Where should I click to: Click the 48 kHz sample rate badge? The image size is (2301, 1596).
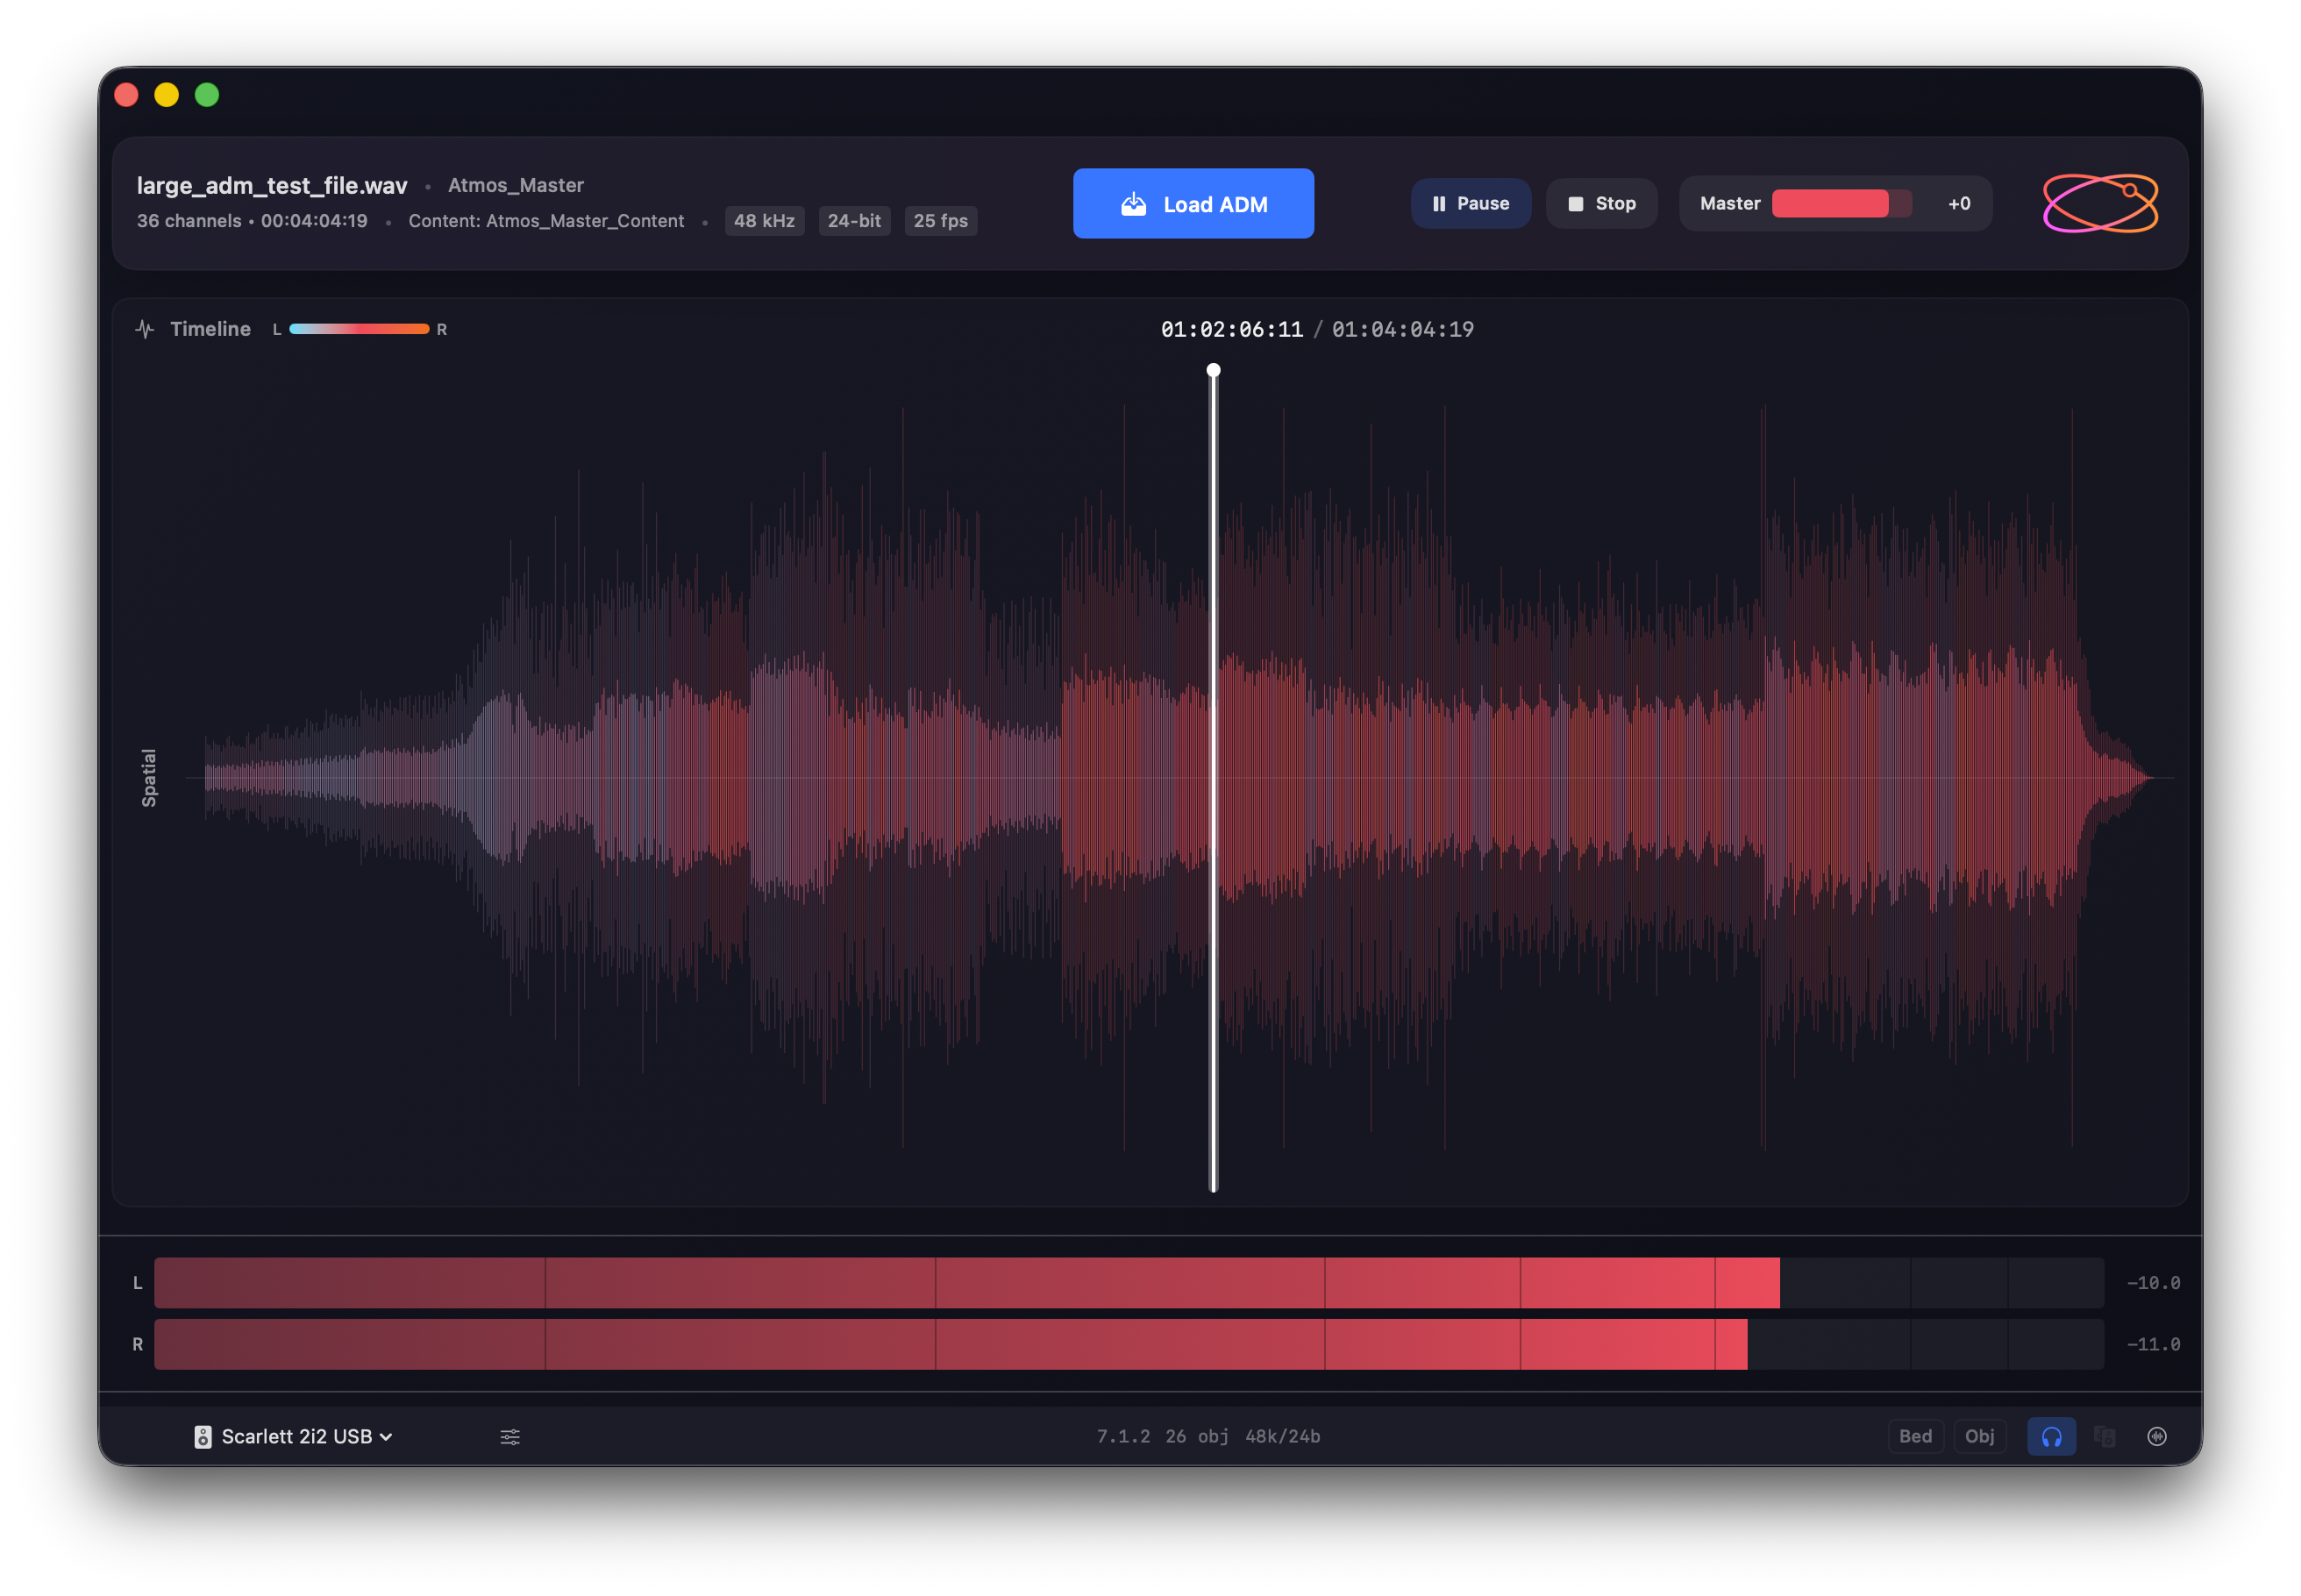[x=764, y=220]
